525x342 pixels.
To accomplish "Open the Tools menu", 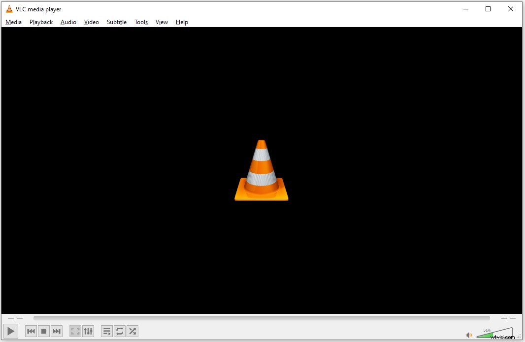I will pos(141,22).
